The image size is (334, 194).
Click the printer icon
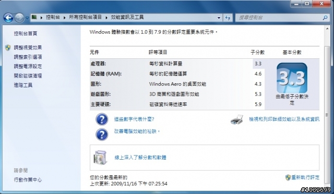click(237, 120)
